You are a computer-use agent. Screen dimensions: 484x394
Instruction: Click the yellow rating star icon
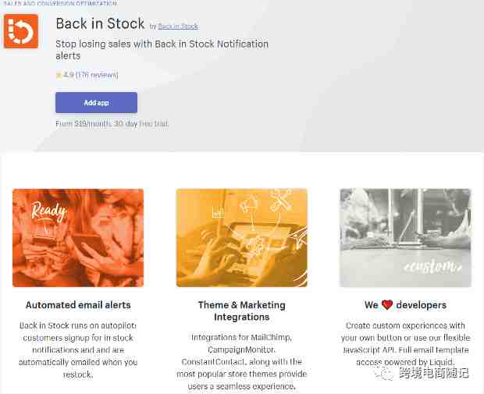click(59, 75)
